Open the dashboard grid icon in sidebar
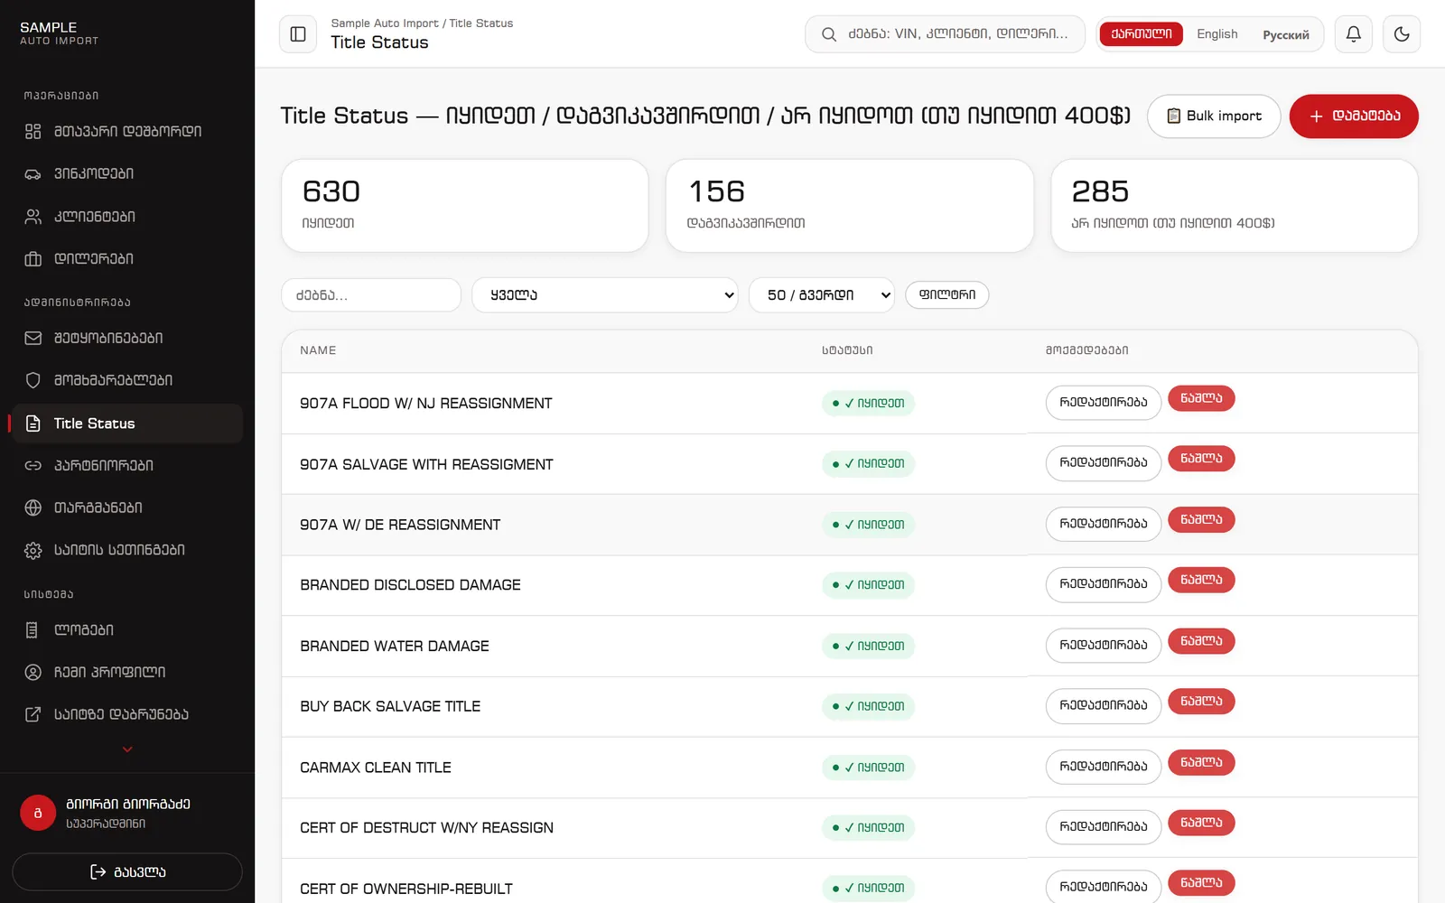This screenshot has height=903, width=1445. click(33, 131)
